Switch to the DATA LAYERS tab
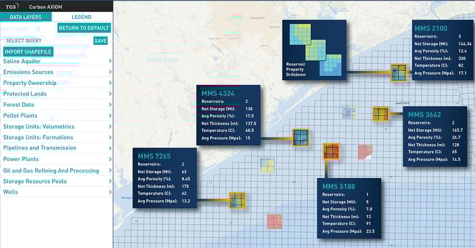 point(26,17)
